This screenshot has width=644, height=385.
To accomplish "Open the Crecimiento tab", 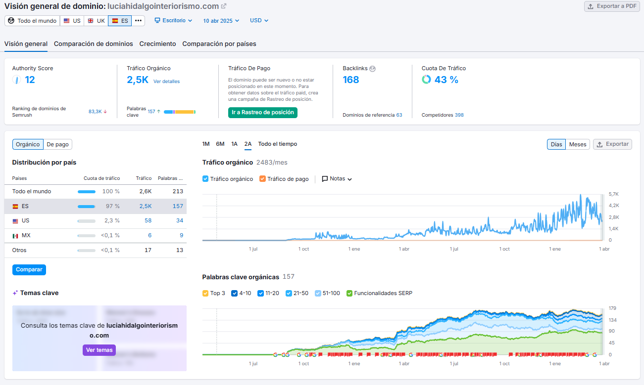I will (157, 44).
